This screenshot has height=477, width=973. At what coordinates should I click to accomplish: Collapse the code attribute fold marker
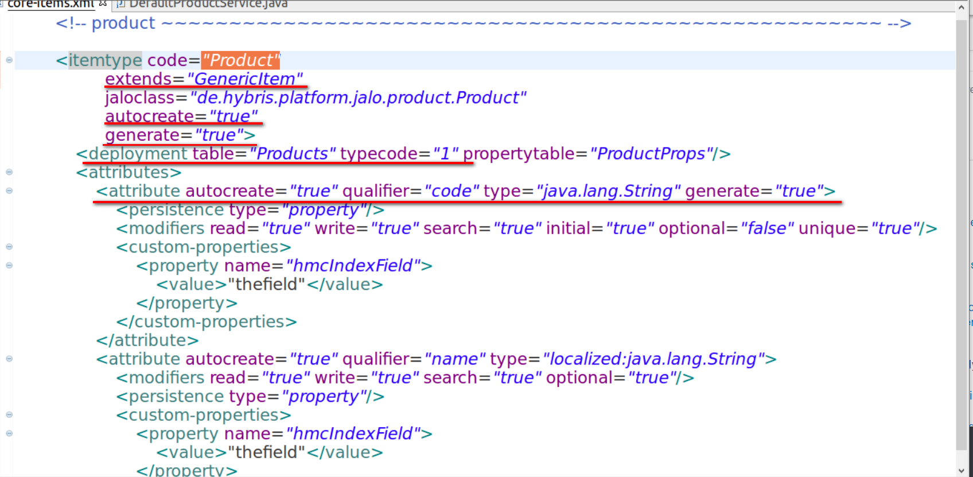pyautogui.click(x=9, y=191)
